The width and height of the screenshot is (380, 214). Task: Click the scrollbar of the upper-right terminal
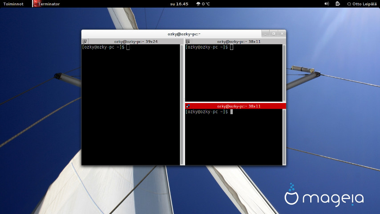point(284,73)
